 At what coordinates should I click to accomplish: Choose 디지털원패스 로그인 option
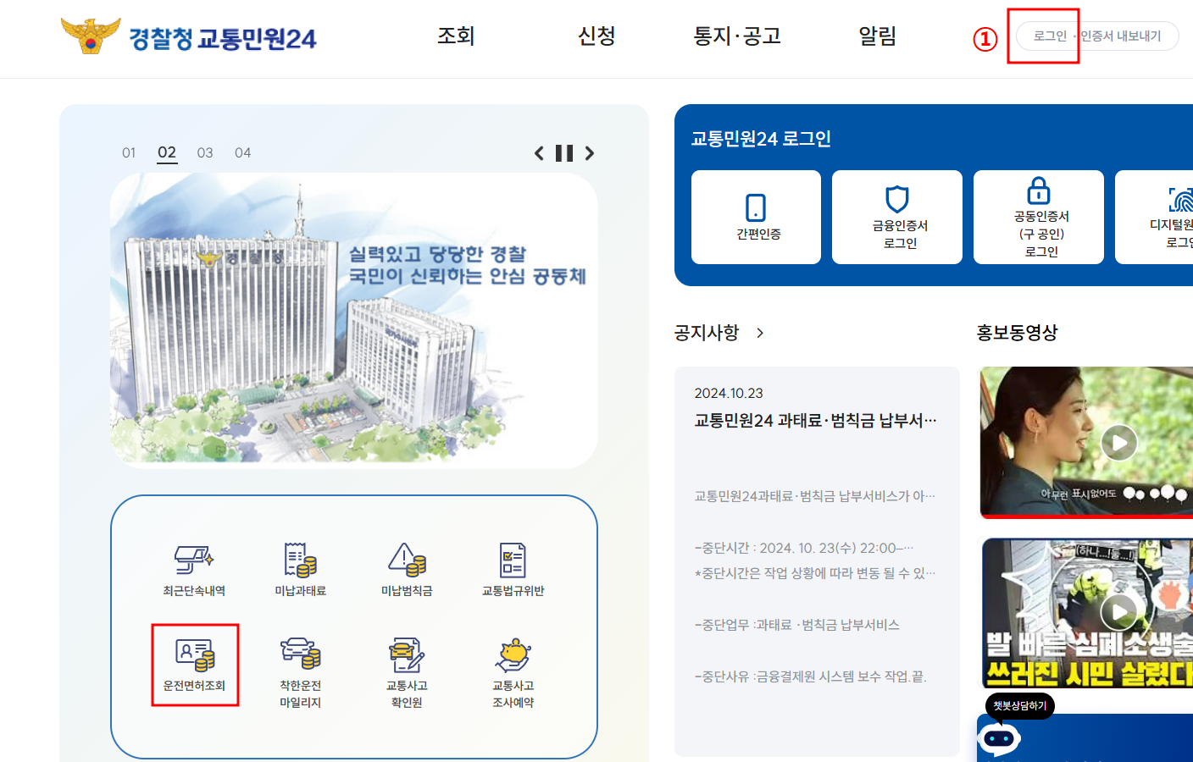[1154, 217]
